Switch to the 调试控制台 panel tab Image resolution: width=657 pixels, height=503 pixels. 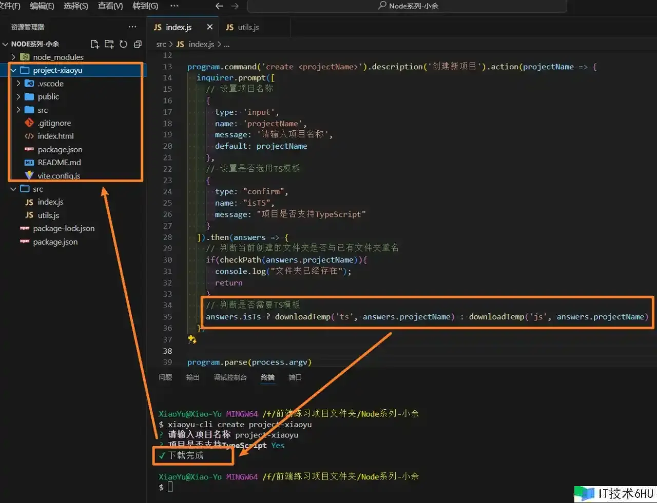pyautogui.click(x=230, y=377)
